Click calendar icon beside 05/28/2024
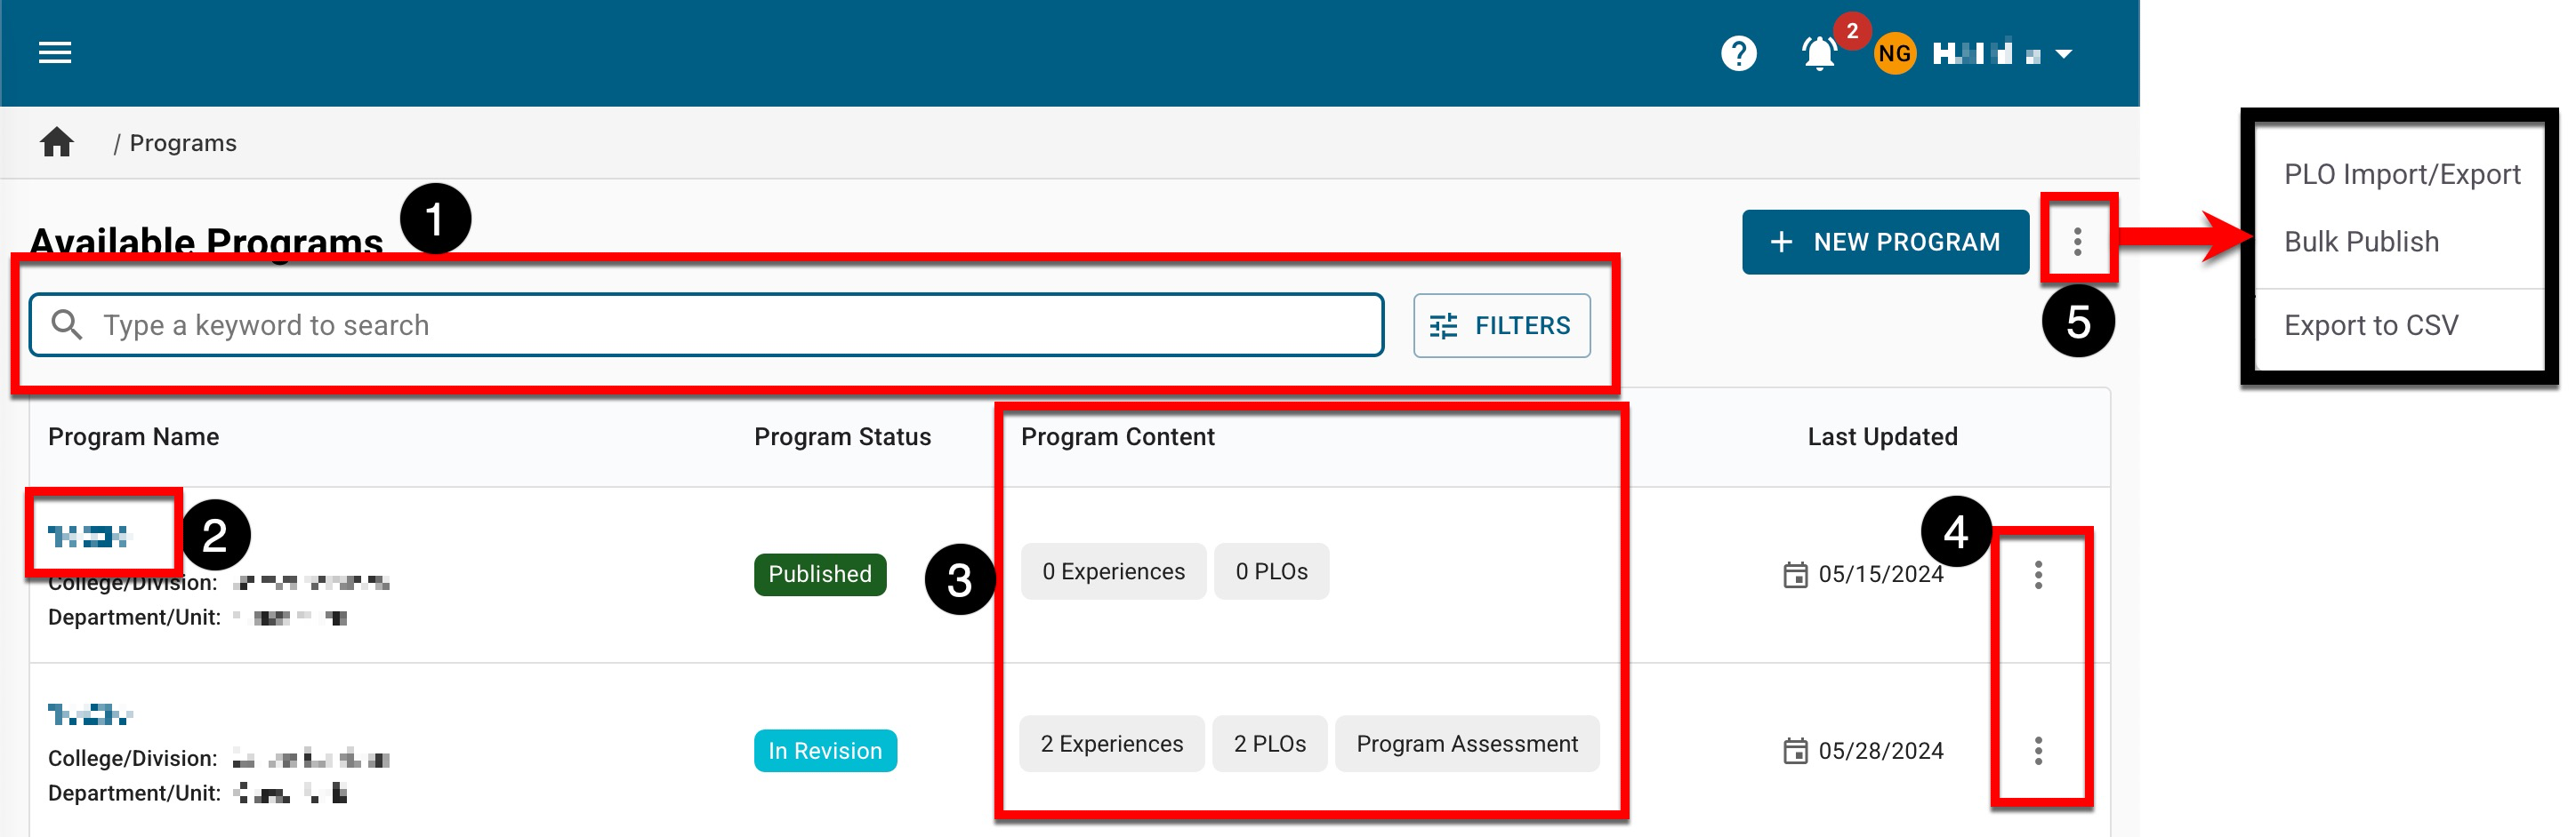The width and height of the screenshot is (2576, 837). click(1795, 751)
